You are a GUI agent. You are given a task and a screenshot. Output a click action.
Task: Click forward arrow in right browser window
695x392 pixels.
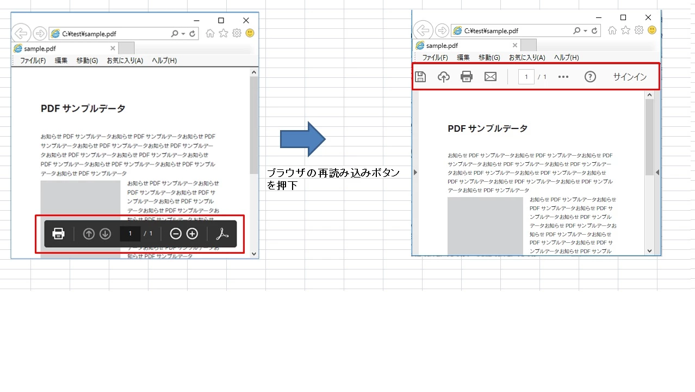pyautogui.click(x=442, y=31)
